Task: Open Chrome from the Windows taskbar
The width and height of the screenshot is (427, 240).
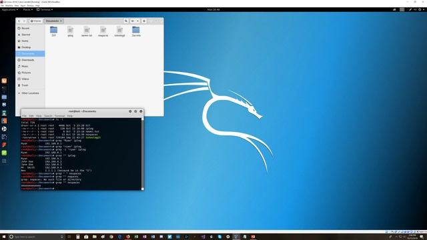Action: [x=111, y=237]
